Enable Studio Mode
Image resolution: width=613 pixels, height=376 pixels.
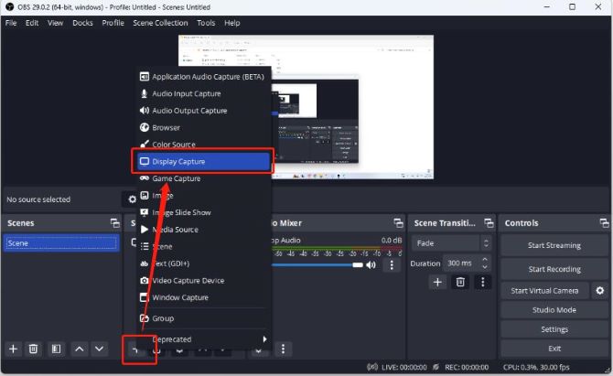(x=554, y=310)
